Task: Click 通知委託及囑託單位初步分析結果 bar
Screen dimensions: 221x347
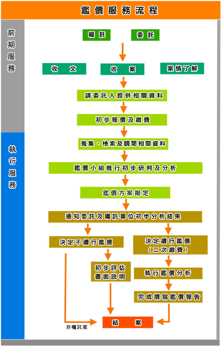Action: point(125,216)
